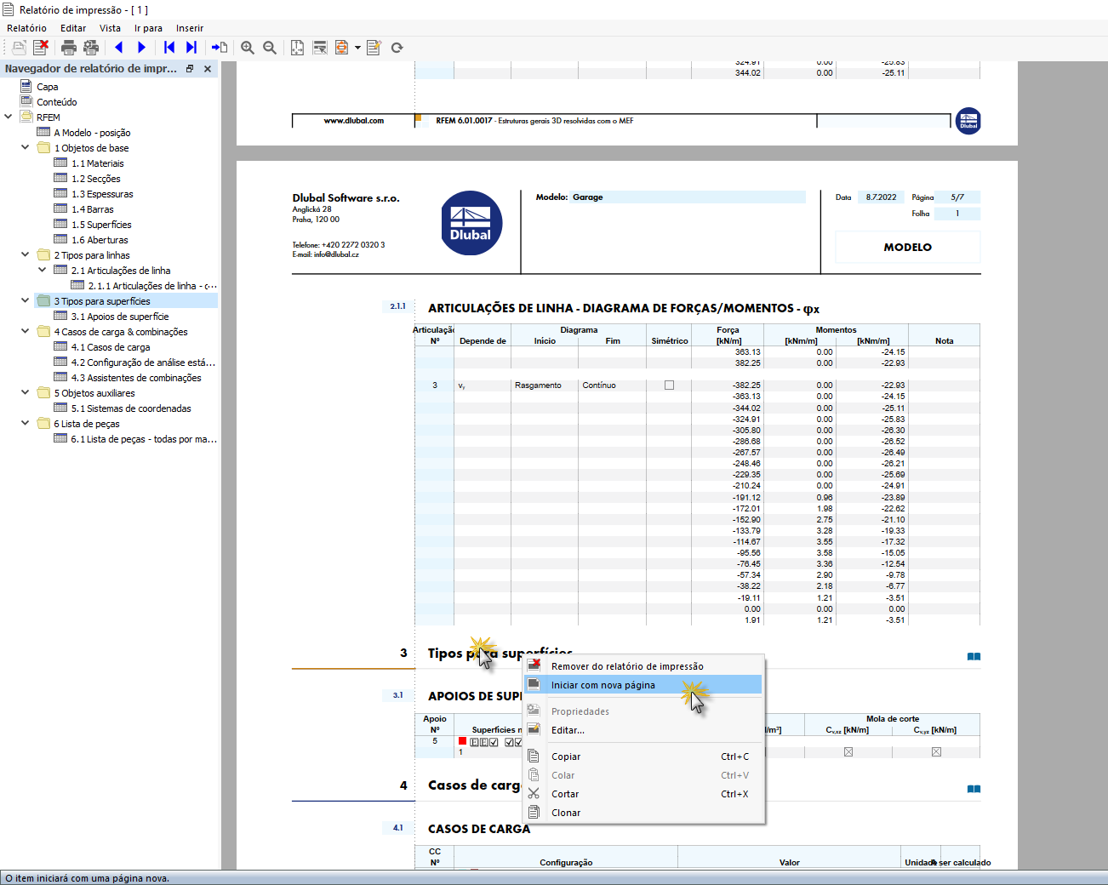The height and width of the screenshot is (885, 1108).
Task: Collapse 4 Casos de carga & combinações folder
Action: pyautogui.click(x=26, y=331)
